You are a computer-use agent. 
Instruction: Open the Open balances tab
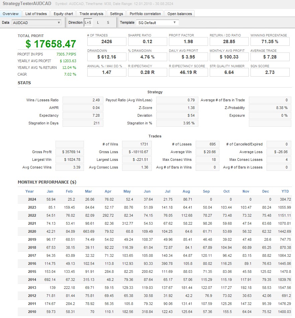coord(180,14)
